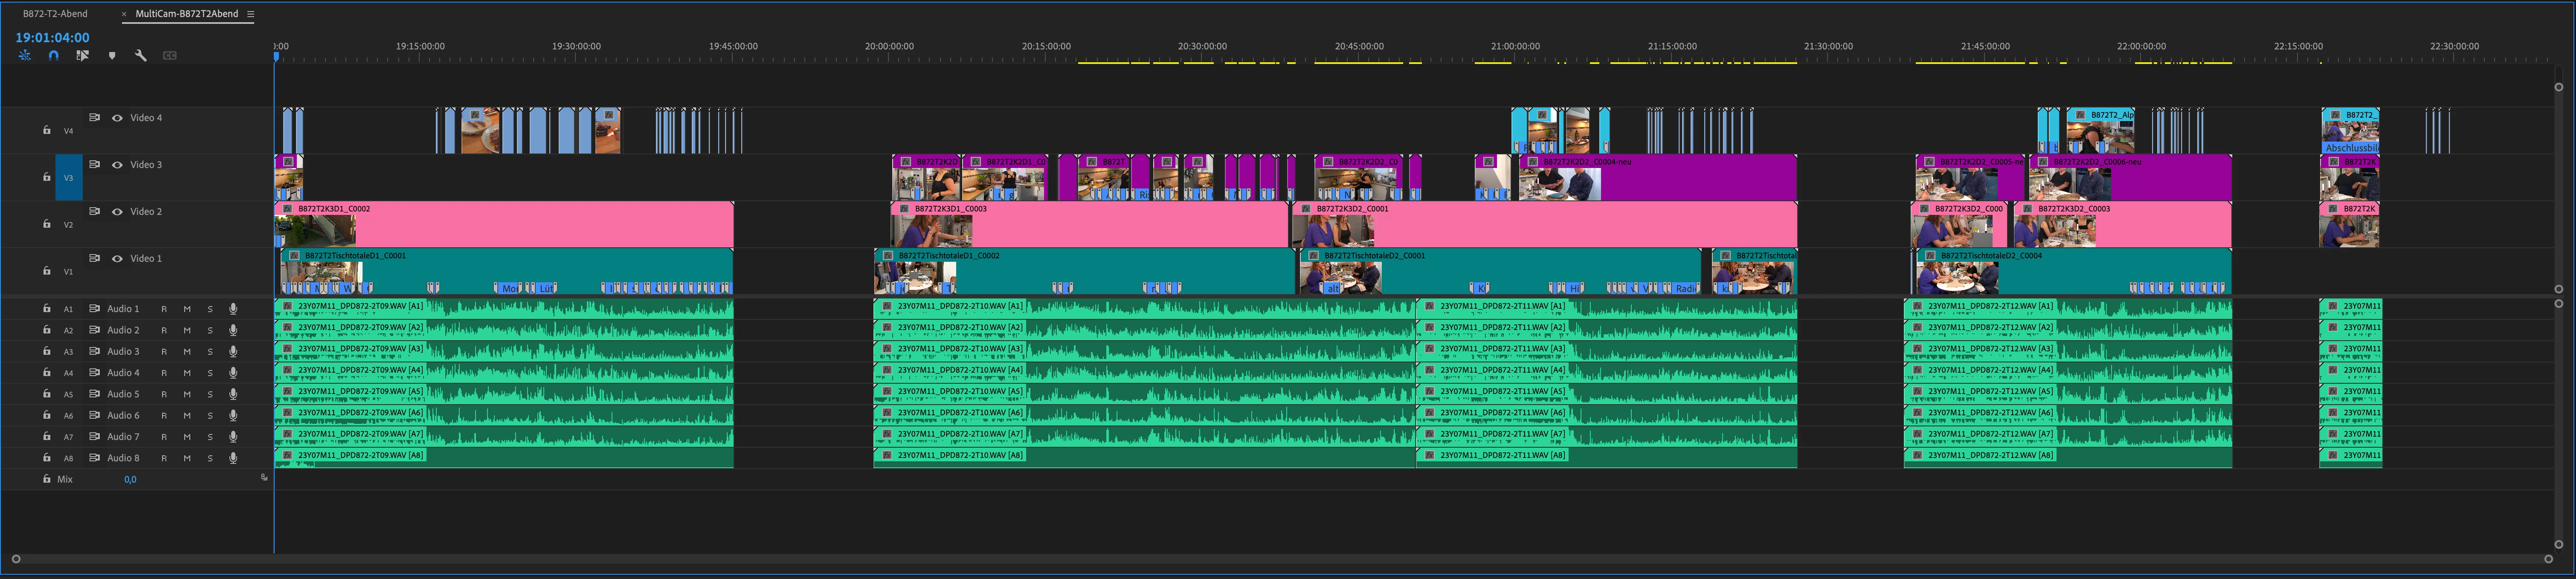
Task: Add a marker with shield icon
Action: 112,56
